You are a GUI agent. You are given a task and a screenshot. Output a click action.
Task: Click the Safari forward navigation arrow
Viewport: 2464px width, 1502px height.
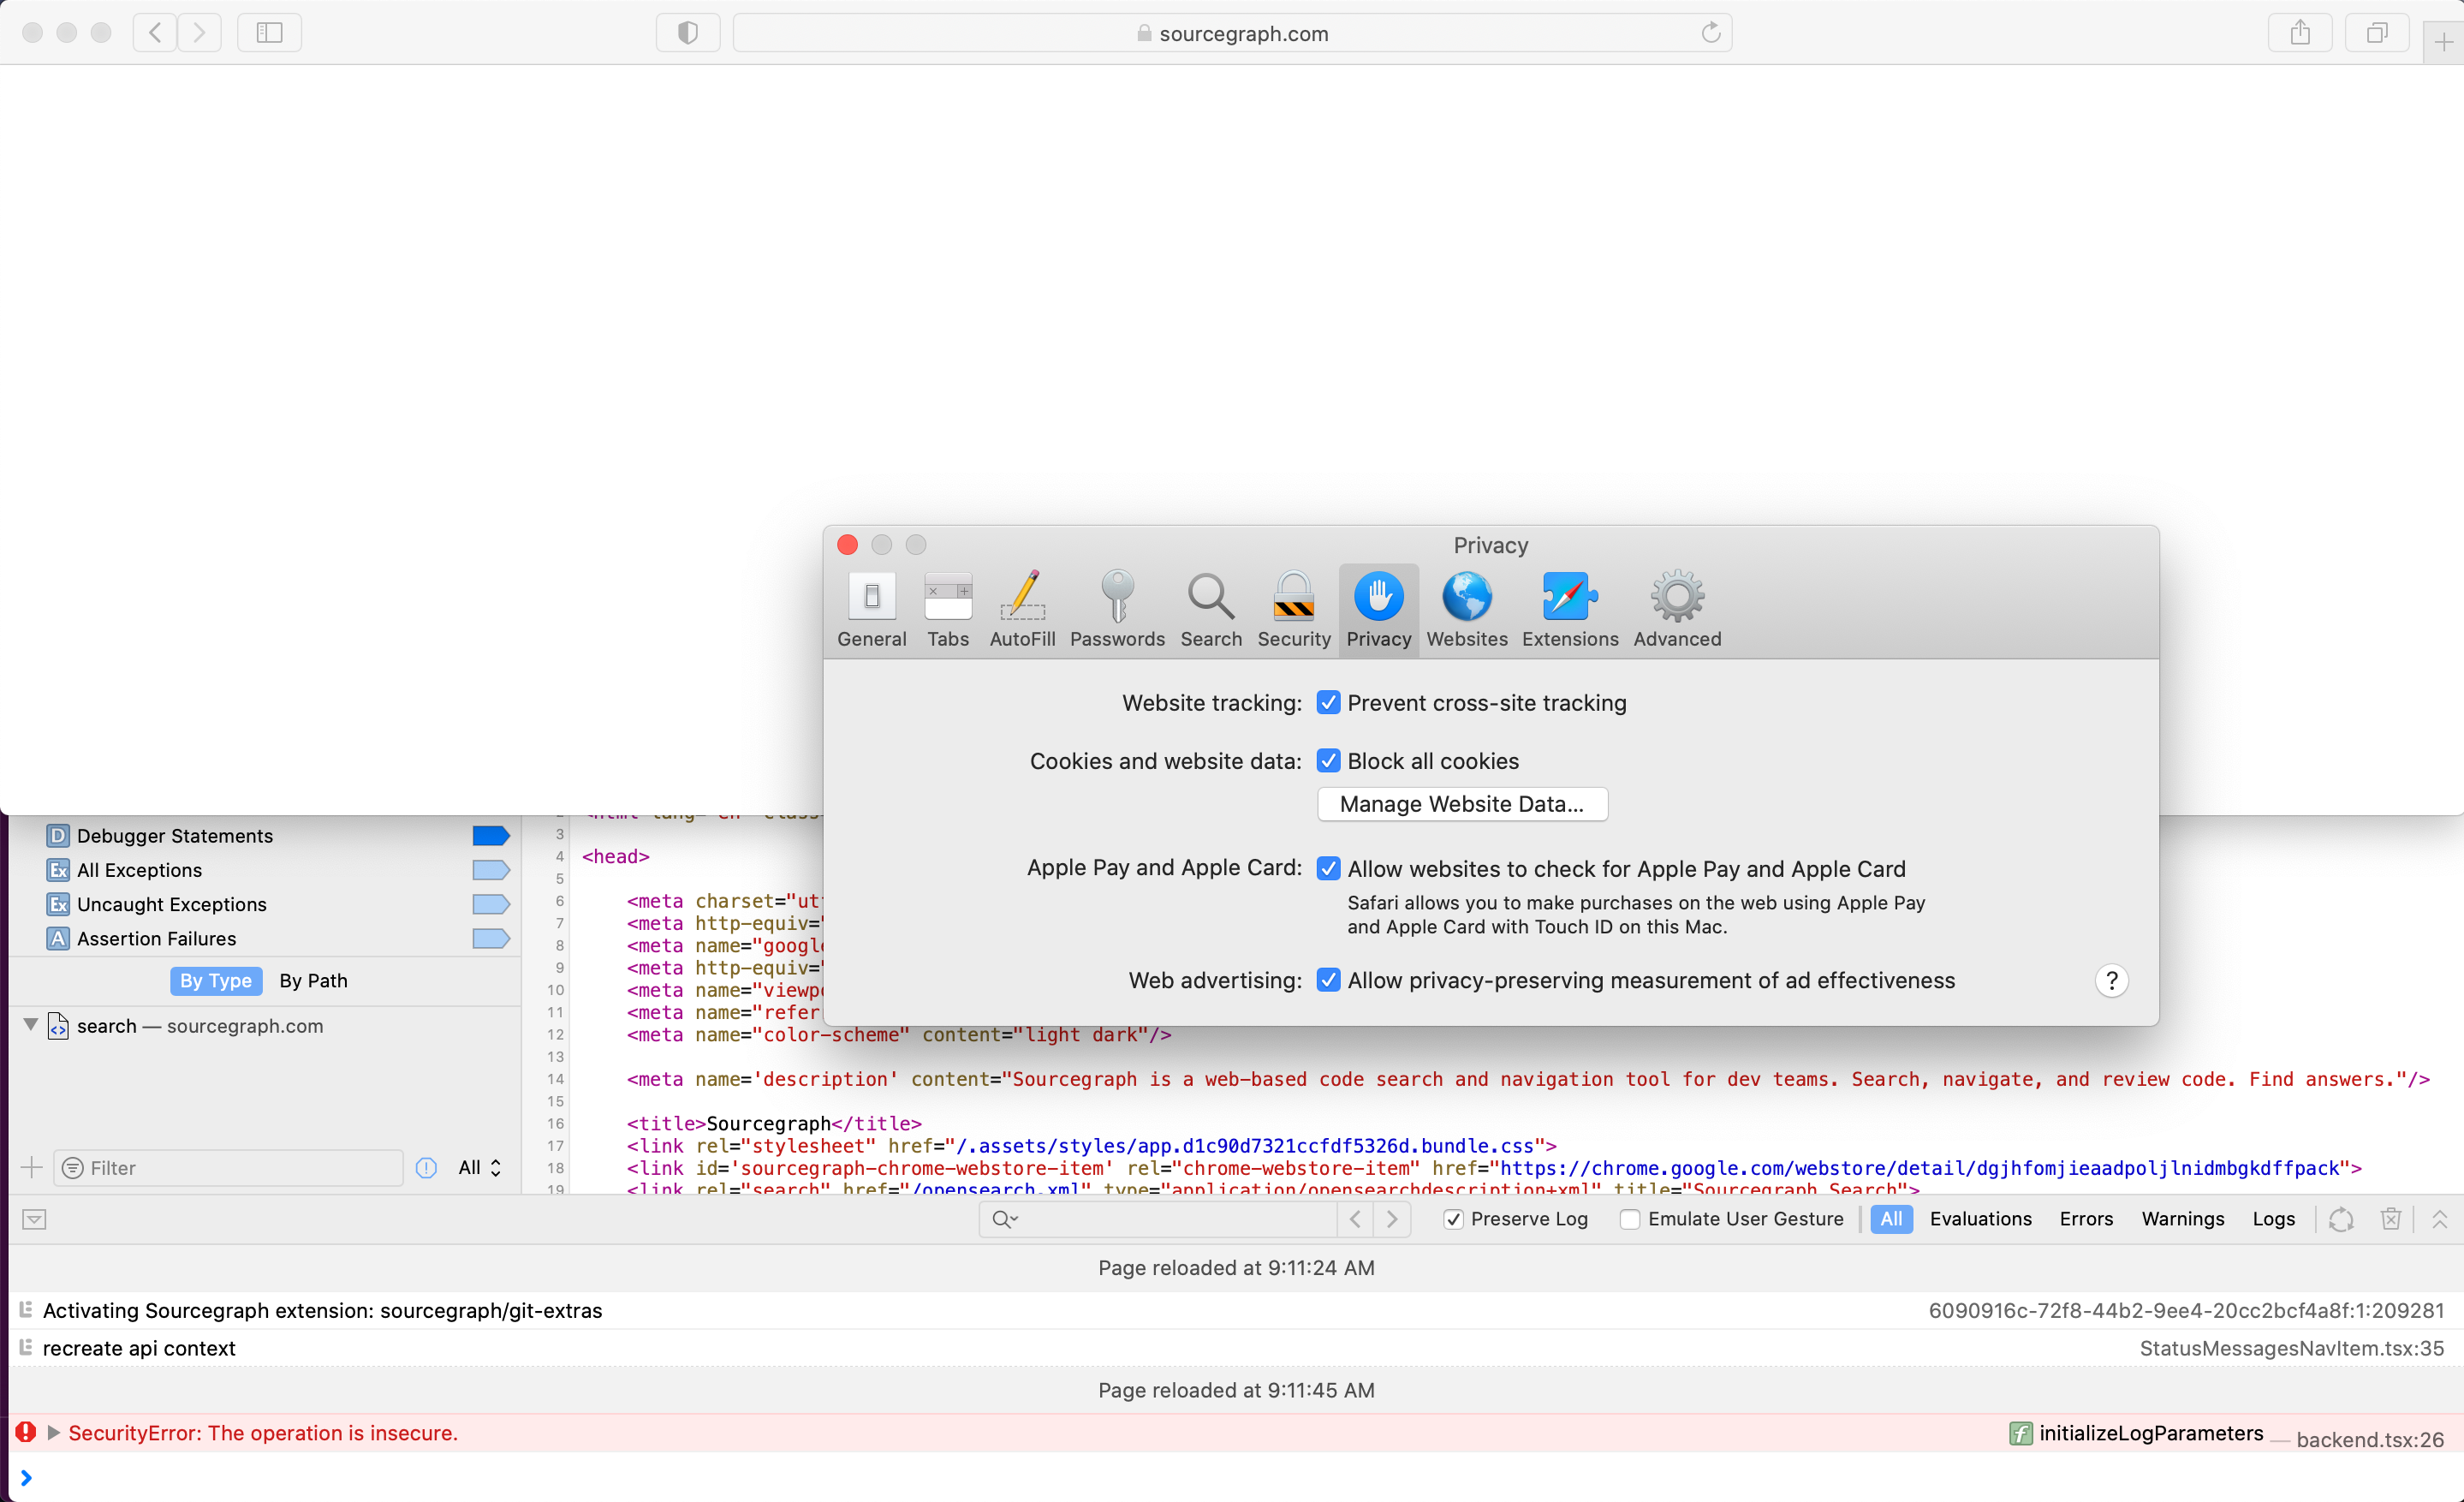(200, 33)
